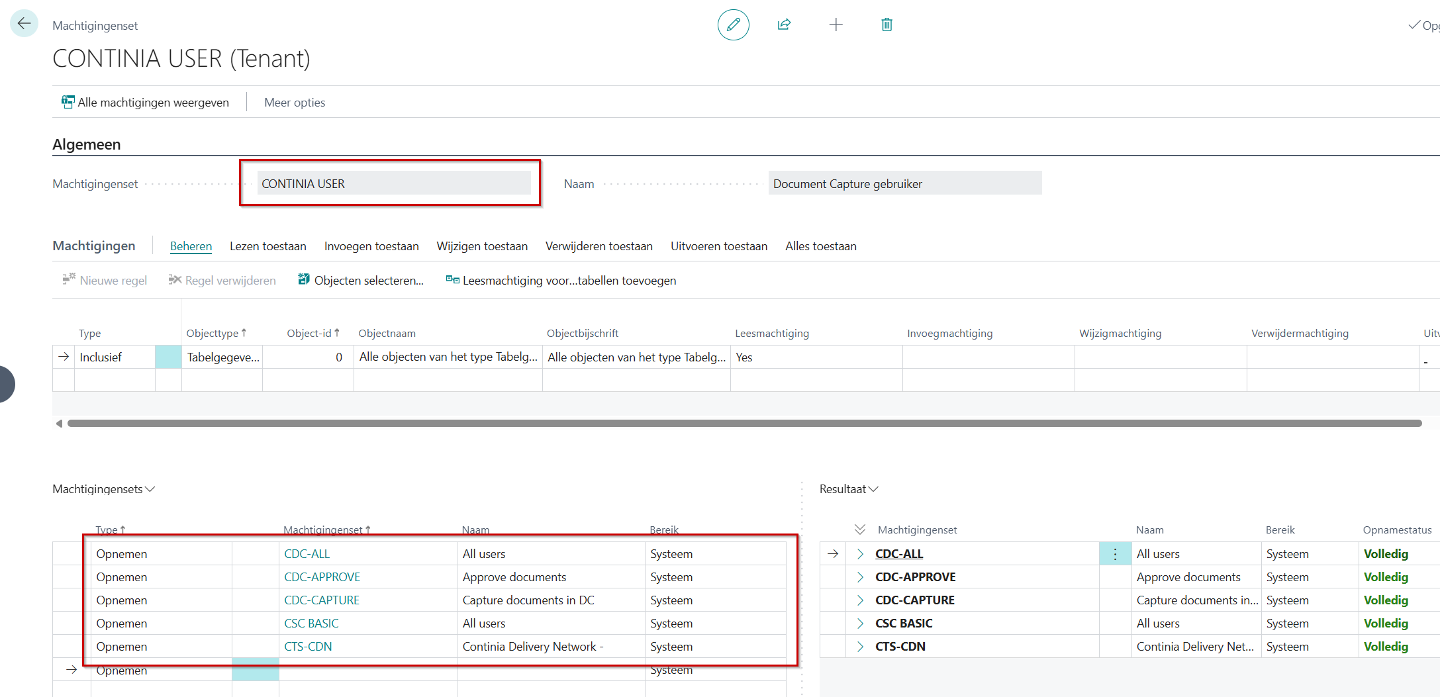This screenshot has height=697, width=1440.
Task: Click Opnemen type cell in CSC BASIC row
Action: tap(161, 624)
